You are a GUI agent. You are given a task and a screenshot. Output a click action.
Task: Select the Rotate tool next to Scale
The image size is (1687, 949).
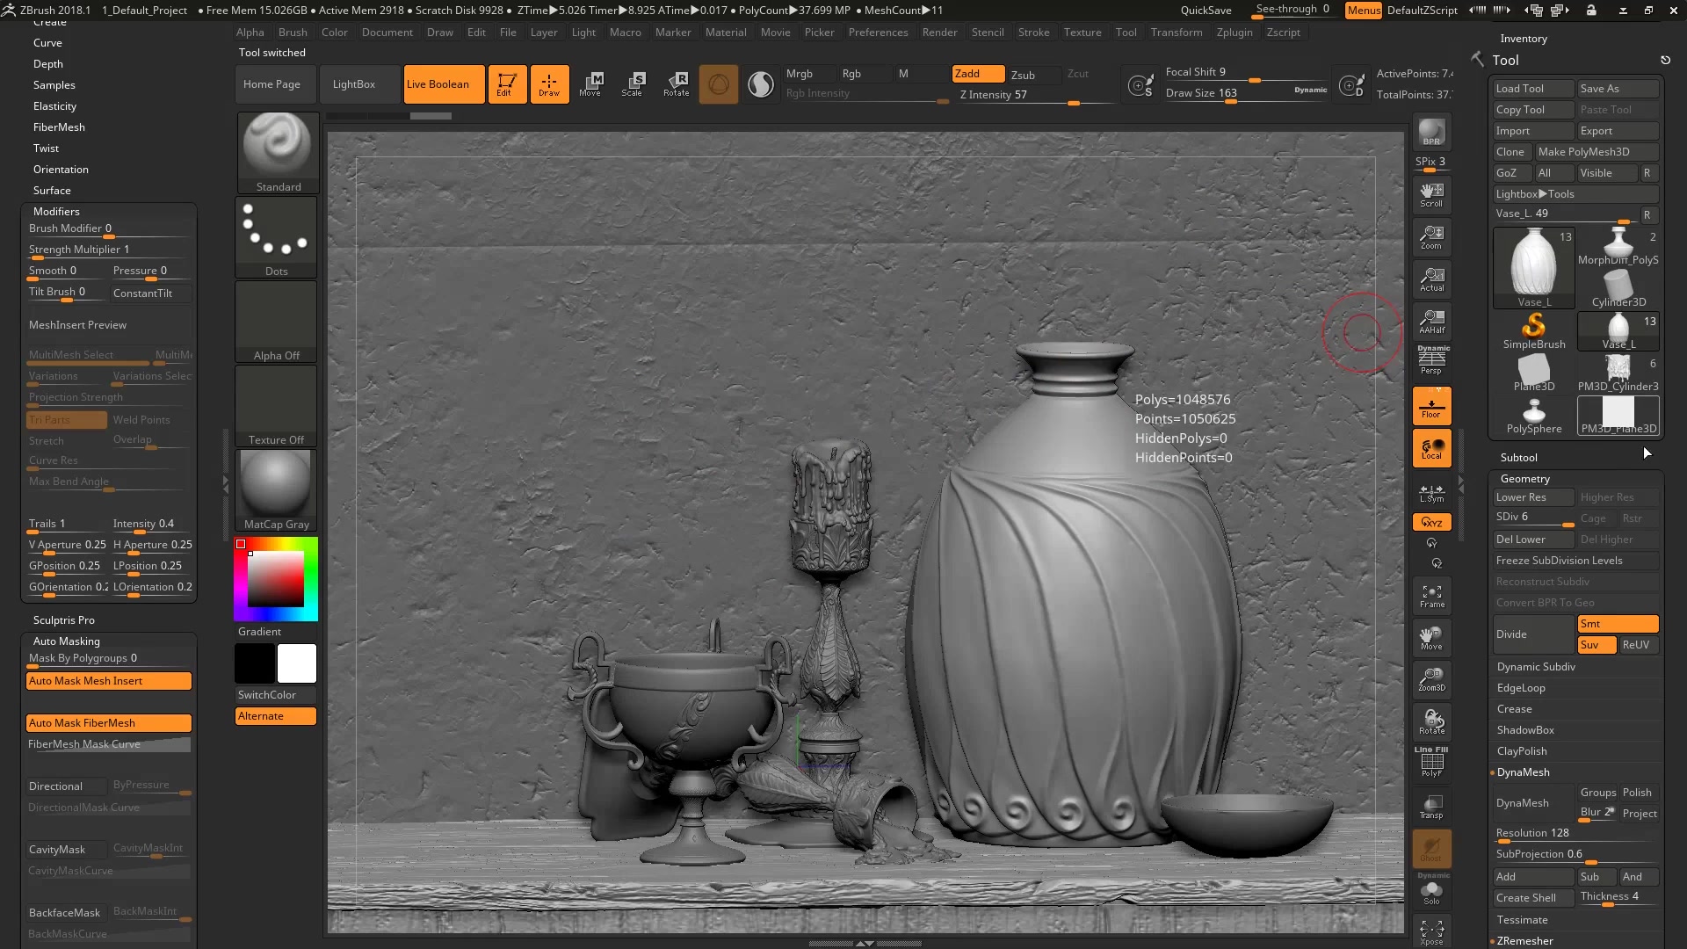click(676, 83)
